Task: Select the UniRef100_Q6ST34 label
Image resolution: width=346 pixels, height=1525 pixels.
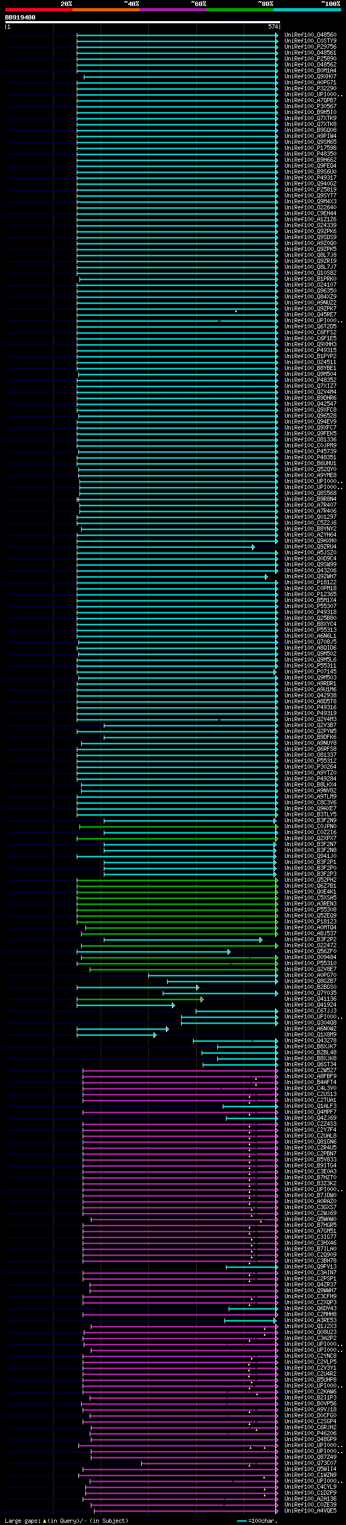Action: 310,1065
